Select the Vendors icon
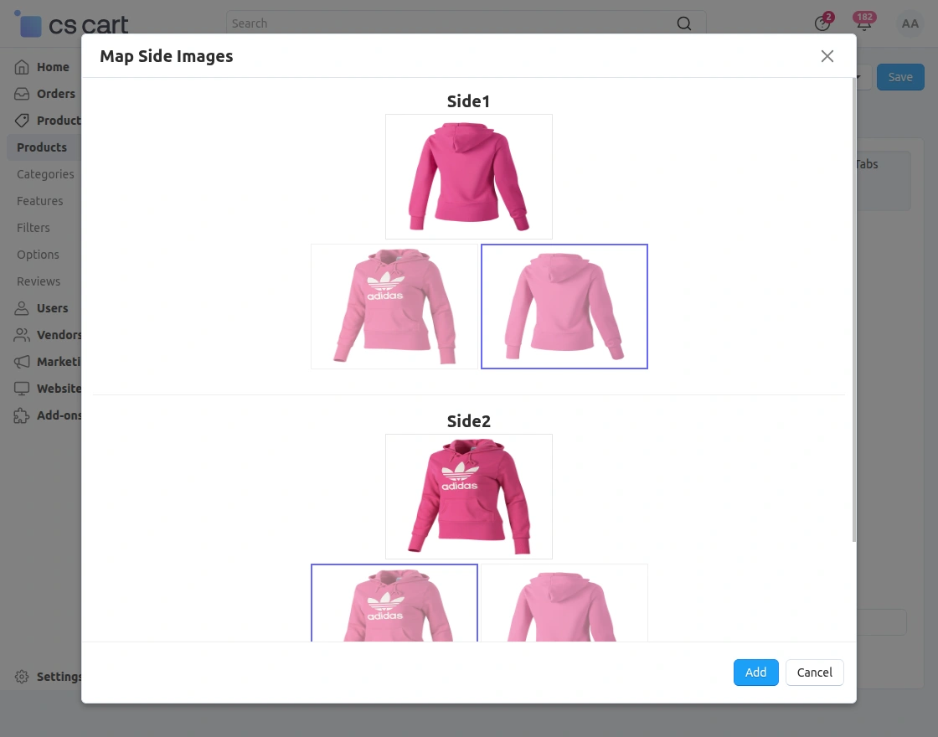Screen dimensions: 938x737 tap(21, 335)
